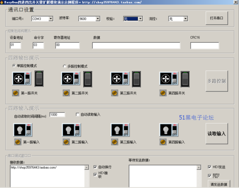This screenshot has height=188, width=239.
Task: Select the 多路控制模式 radio button
Action: coord(65,66)
